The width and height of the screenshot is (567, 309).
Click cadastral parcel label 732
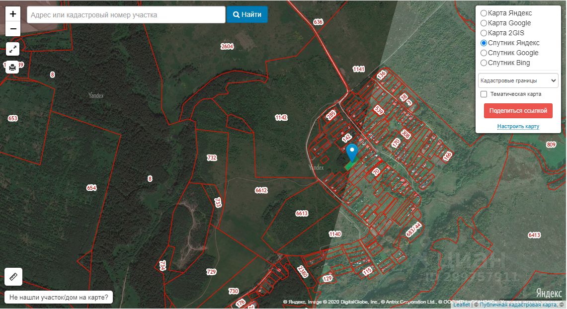212,157
